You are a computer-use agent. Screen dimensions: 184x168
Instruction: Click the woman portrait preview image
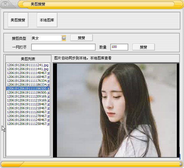click(x=117, y=110)
